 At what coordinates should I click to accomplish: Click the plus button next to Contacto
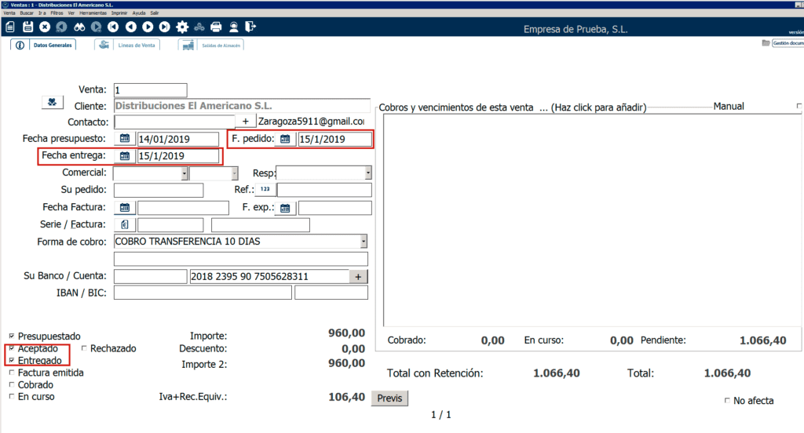tap(245, 122)
